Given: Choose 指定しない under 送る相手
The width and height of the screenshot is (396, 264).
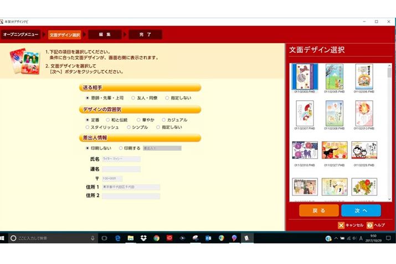Looking at the screenshot, I should [167, 98].
